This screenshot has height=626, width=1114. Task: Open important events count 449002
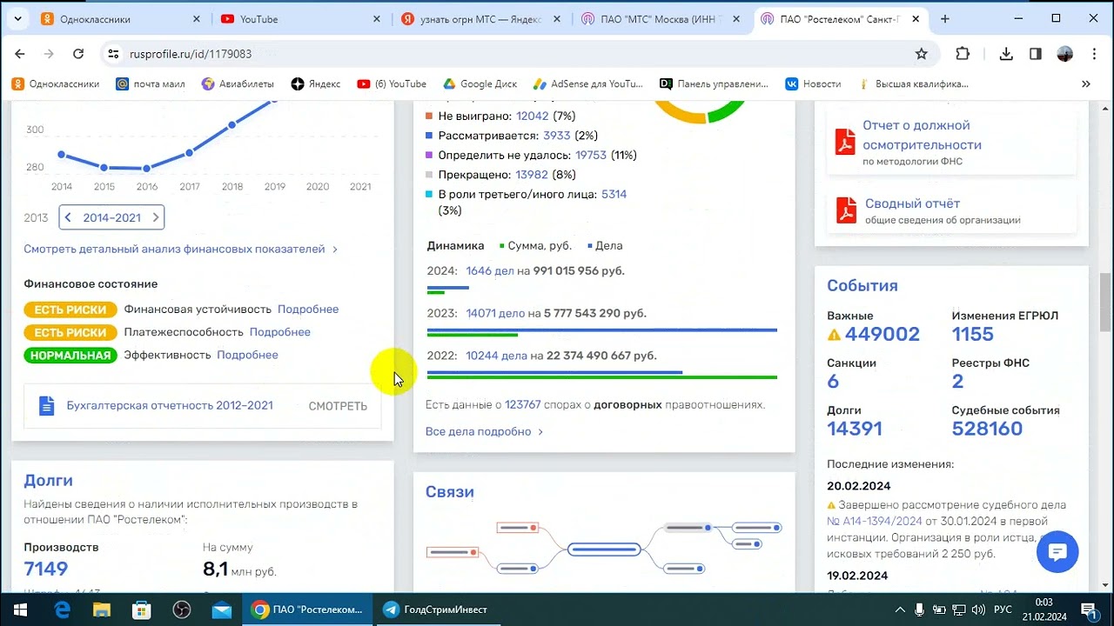[882, 335]
